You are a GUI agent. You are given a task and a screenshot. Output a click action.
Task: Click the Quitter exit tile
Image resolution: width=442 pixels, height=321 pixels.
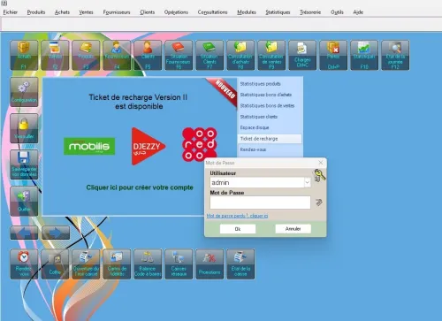(24, 201)
